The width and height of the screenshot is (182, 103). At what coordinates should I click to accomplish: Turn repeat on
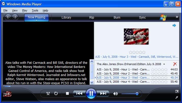[x=56, y=94]
